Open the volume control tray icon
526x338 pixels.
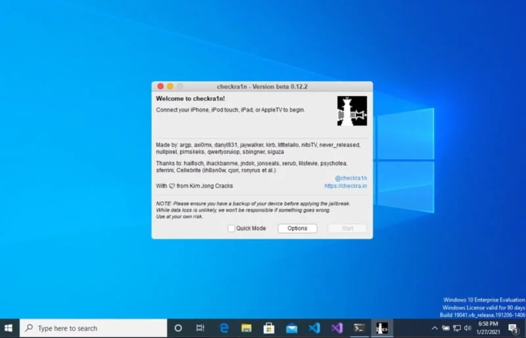tap(467, 328)
